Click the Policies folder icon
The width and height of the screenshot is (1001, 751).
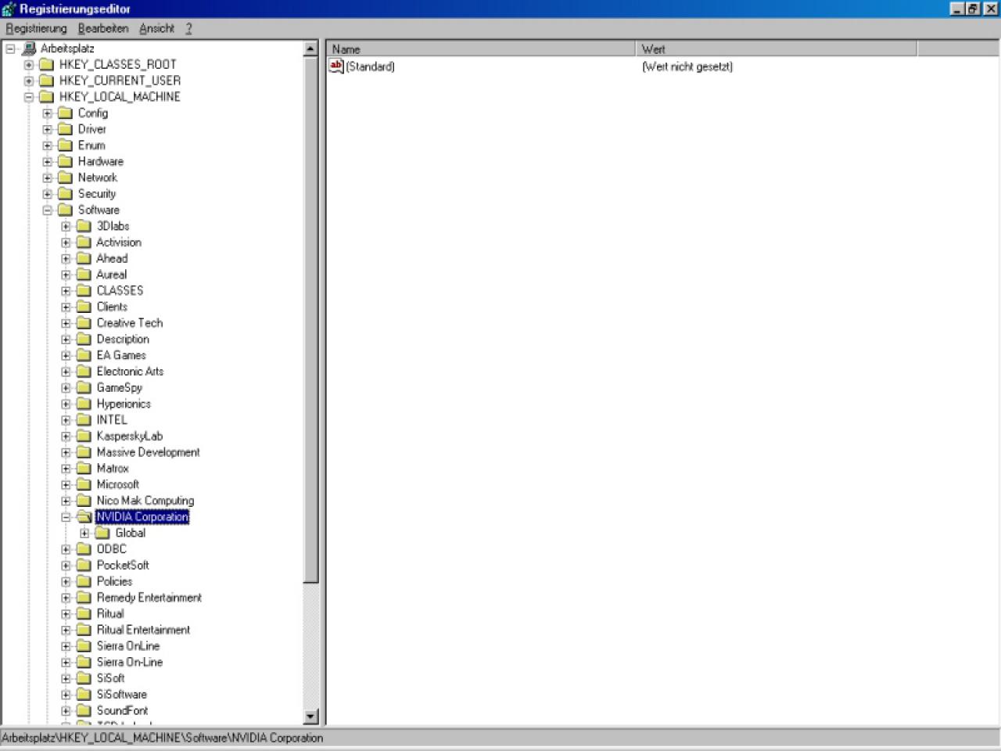tap(84, 581)
